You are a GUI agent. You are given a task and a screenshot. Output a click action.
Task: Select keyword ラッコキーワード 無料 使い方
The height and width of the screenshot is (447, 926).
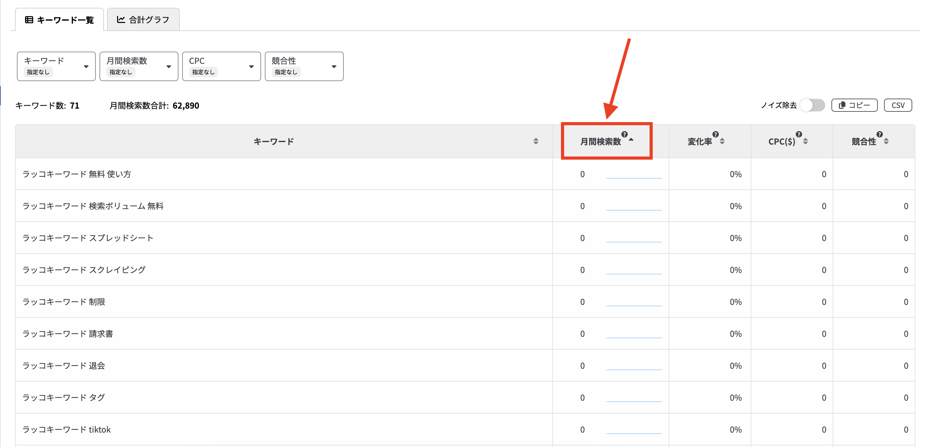point(77,174)
